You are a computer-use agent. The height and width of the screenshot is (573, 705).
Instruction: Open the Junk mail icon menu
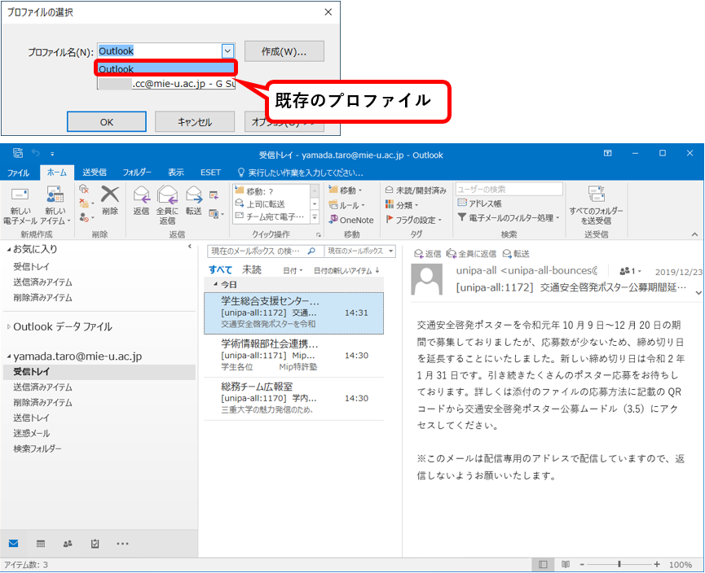(x=86, y=218)
